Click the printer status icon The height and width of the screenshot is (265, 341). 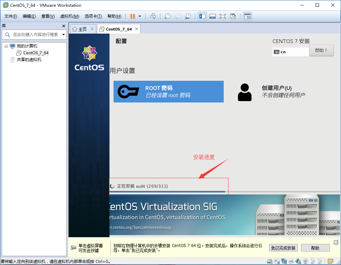click(291, 261)
